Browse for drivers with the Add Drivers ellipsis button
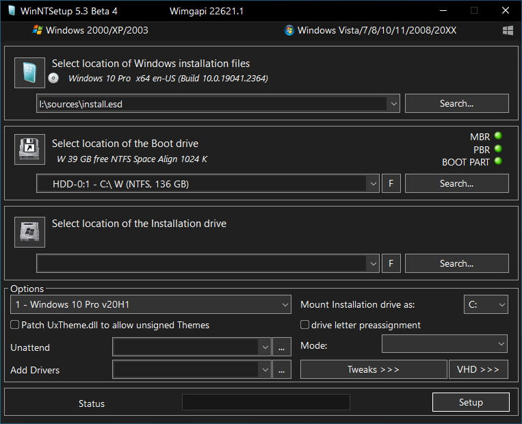Image resolution: width=522 pixels, height=424 pixels. pos(282,370)
